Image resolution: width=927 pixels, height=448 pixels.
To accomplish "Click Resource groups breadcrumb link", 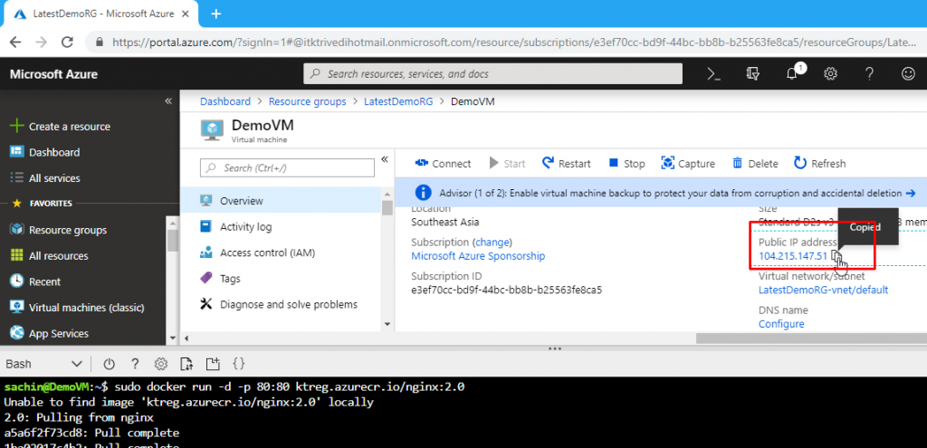I will coord(308,101).
